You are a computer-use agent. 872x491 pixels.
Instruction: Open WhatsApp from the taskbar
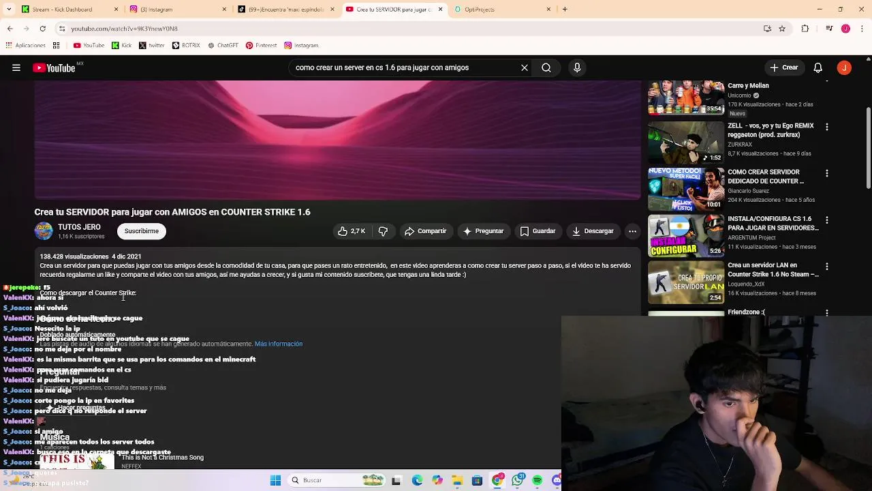click(x=518, y=480)
